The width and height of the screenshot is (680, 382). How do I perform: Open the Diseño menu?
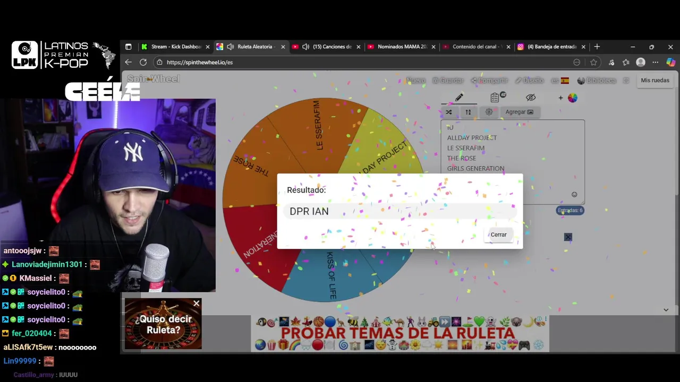(x=529, y=81)
